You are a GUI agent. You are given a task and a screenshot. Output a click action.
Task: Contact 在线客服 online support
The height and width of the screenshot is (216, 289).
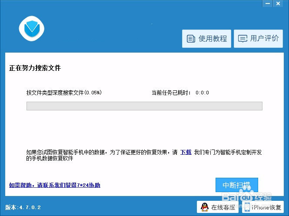tap(218, 207)
